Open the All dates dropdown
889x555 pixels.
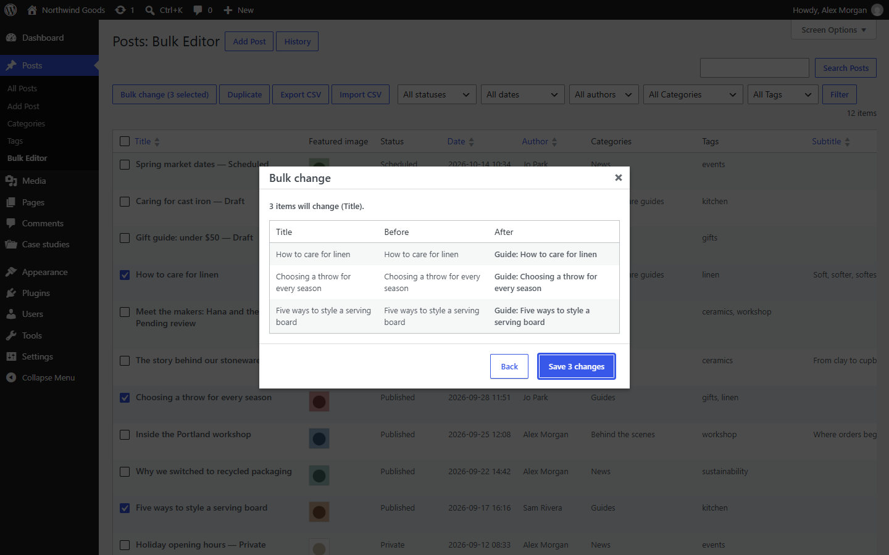[x=523, y=94]
